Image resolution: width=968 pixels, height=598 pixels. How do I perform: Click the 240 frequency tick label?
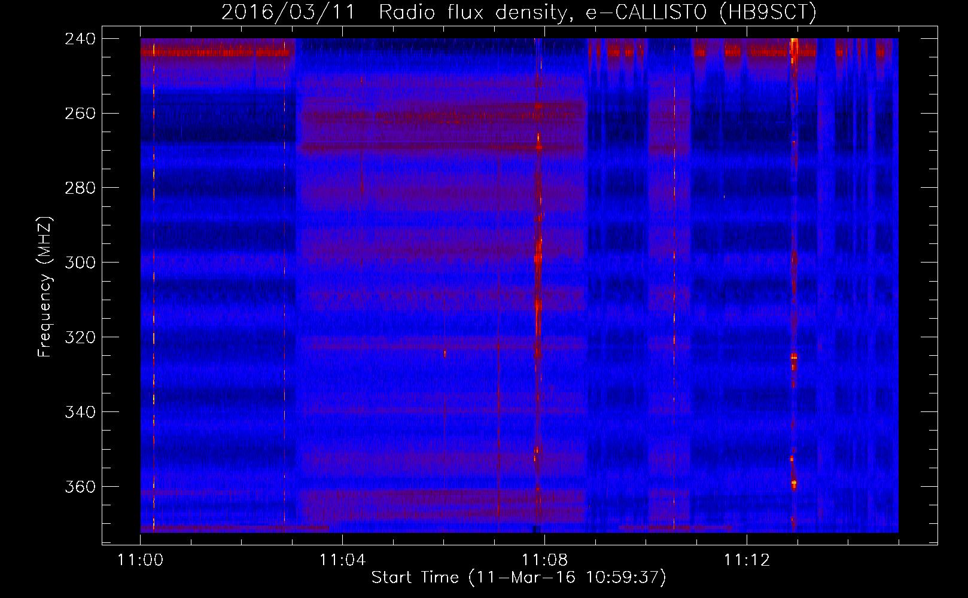click(80, 39)
